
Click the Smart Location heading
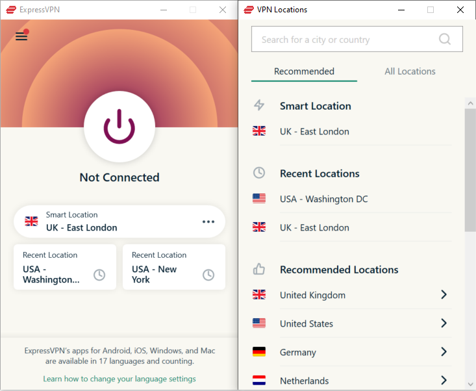point(316,106)
